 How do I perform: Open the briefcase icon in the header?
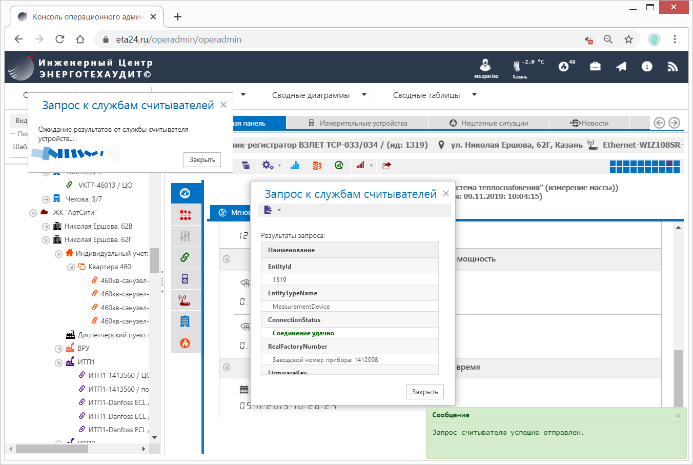[595, 67]
